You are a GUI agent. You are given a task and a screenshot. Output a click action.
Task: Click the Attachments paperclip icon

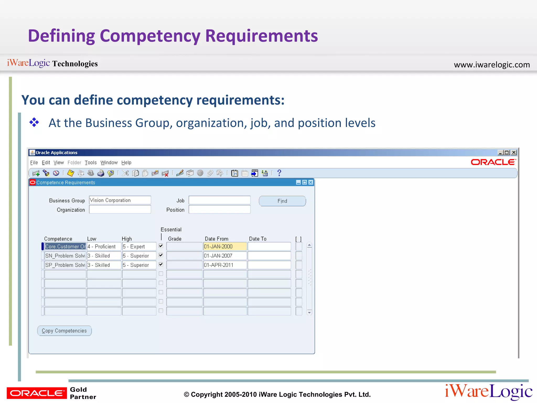[x=210, y=173]
